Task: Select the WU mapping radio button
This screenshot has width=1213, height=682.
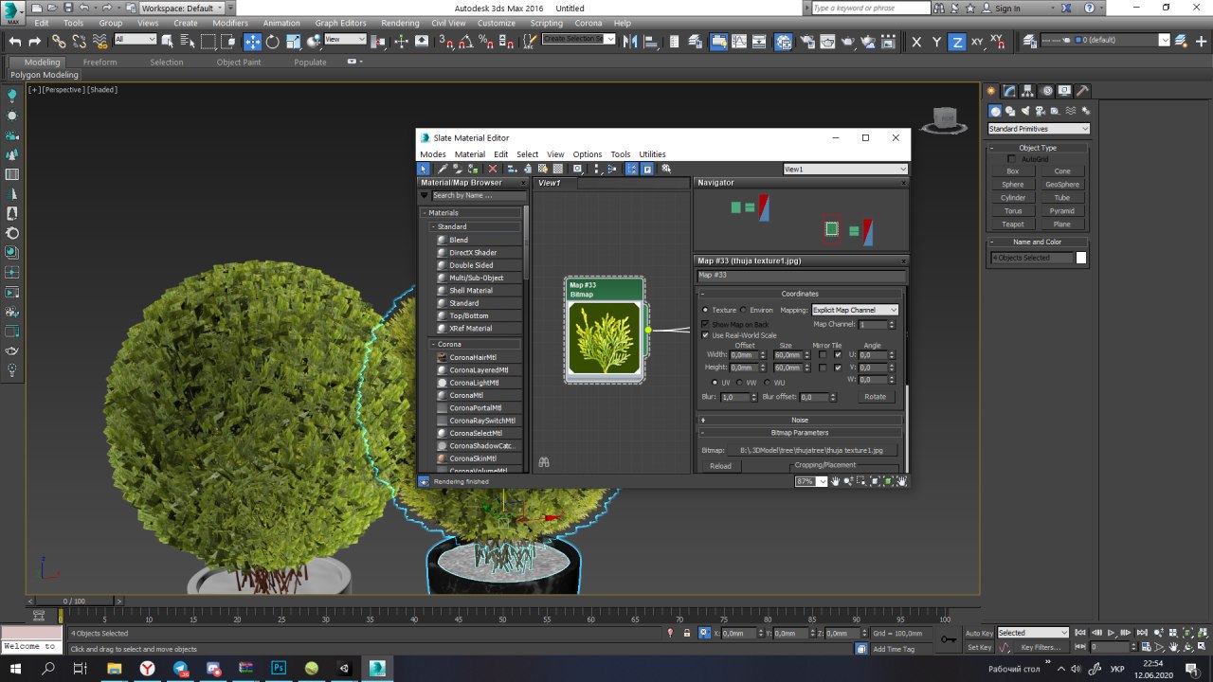Action: pos(766,383)
